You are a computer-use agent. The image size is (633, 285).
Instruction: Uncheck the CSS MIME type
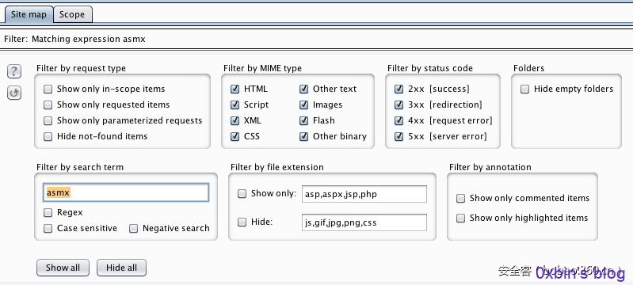pos(235,136)
